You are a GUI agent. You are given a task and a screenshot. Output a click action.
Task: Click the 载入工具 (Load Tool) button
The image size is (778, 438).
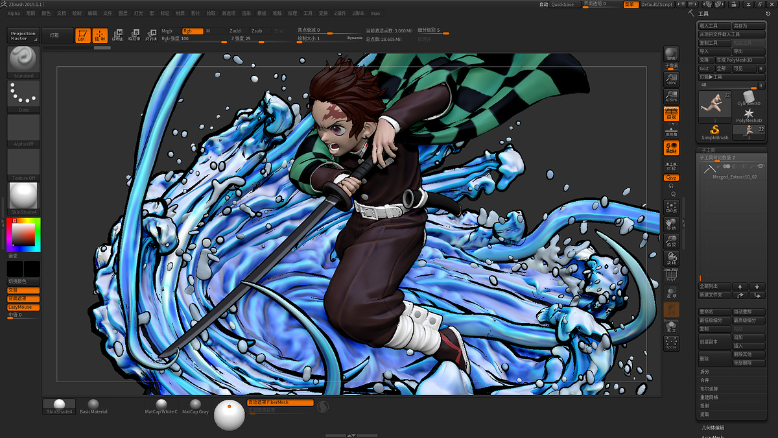click(x=715, y=26)
